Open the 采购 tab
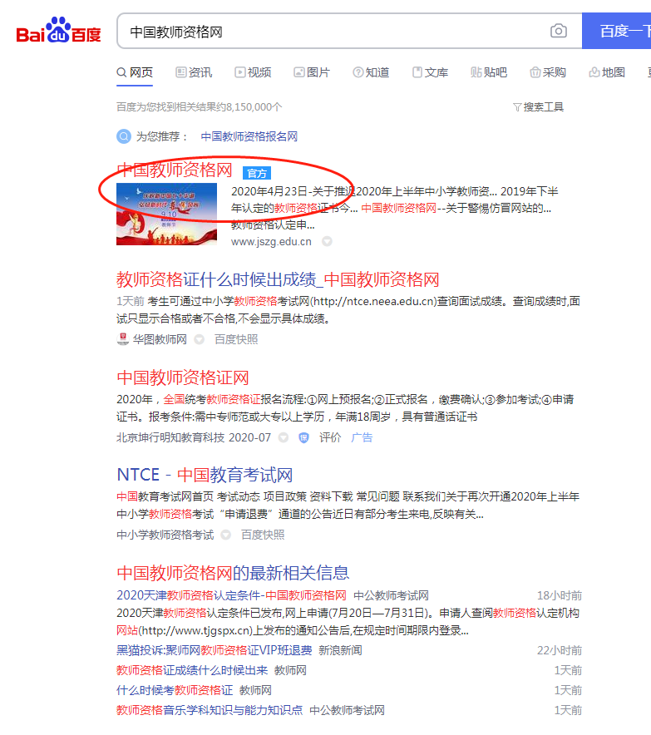Viewport: 651px width, 735px height. (549, 72)
